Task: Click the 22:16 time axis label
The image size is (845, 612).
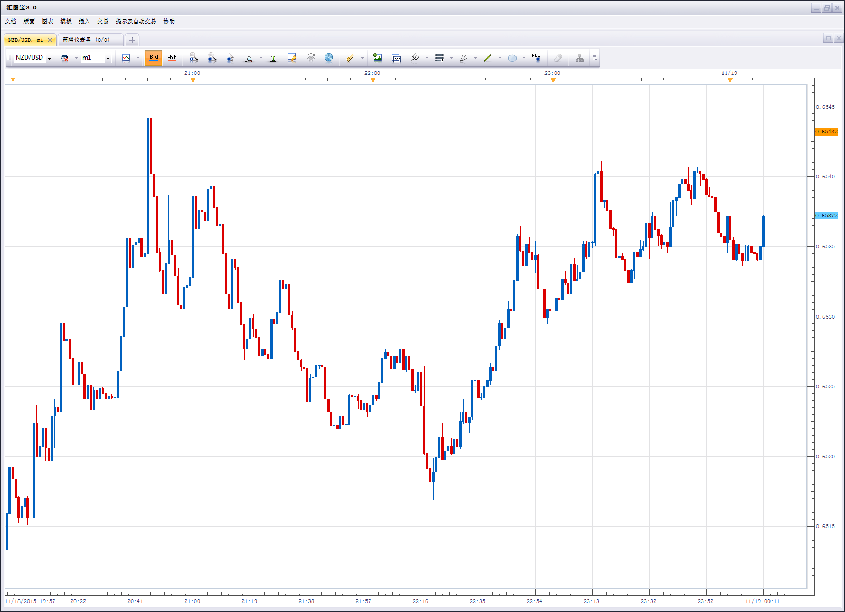Action: pos(420,601)
